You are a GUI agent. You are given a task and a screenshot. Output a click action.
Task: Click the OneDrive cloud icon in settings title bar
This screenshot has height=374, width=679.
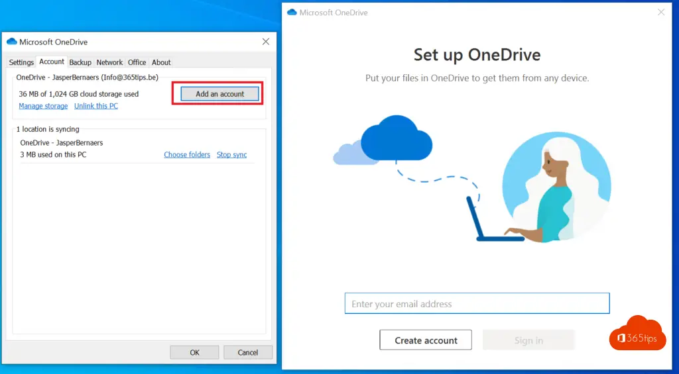(x=11, y=42)
